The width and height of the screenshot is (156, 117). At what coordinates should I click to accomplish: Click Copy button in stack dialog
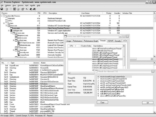point(102,103)
